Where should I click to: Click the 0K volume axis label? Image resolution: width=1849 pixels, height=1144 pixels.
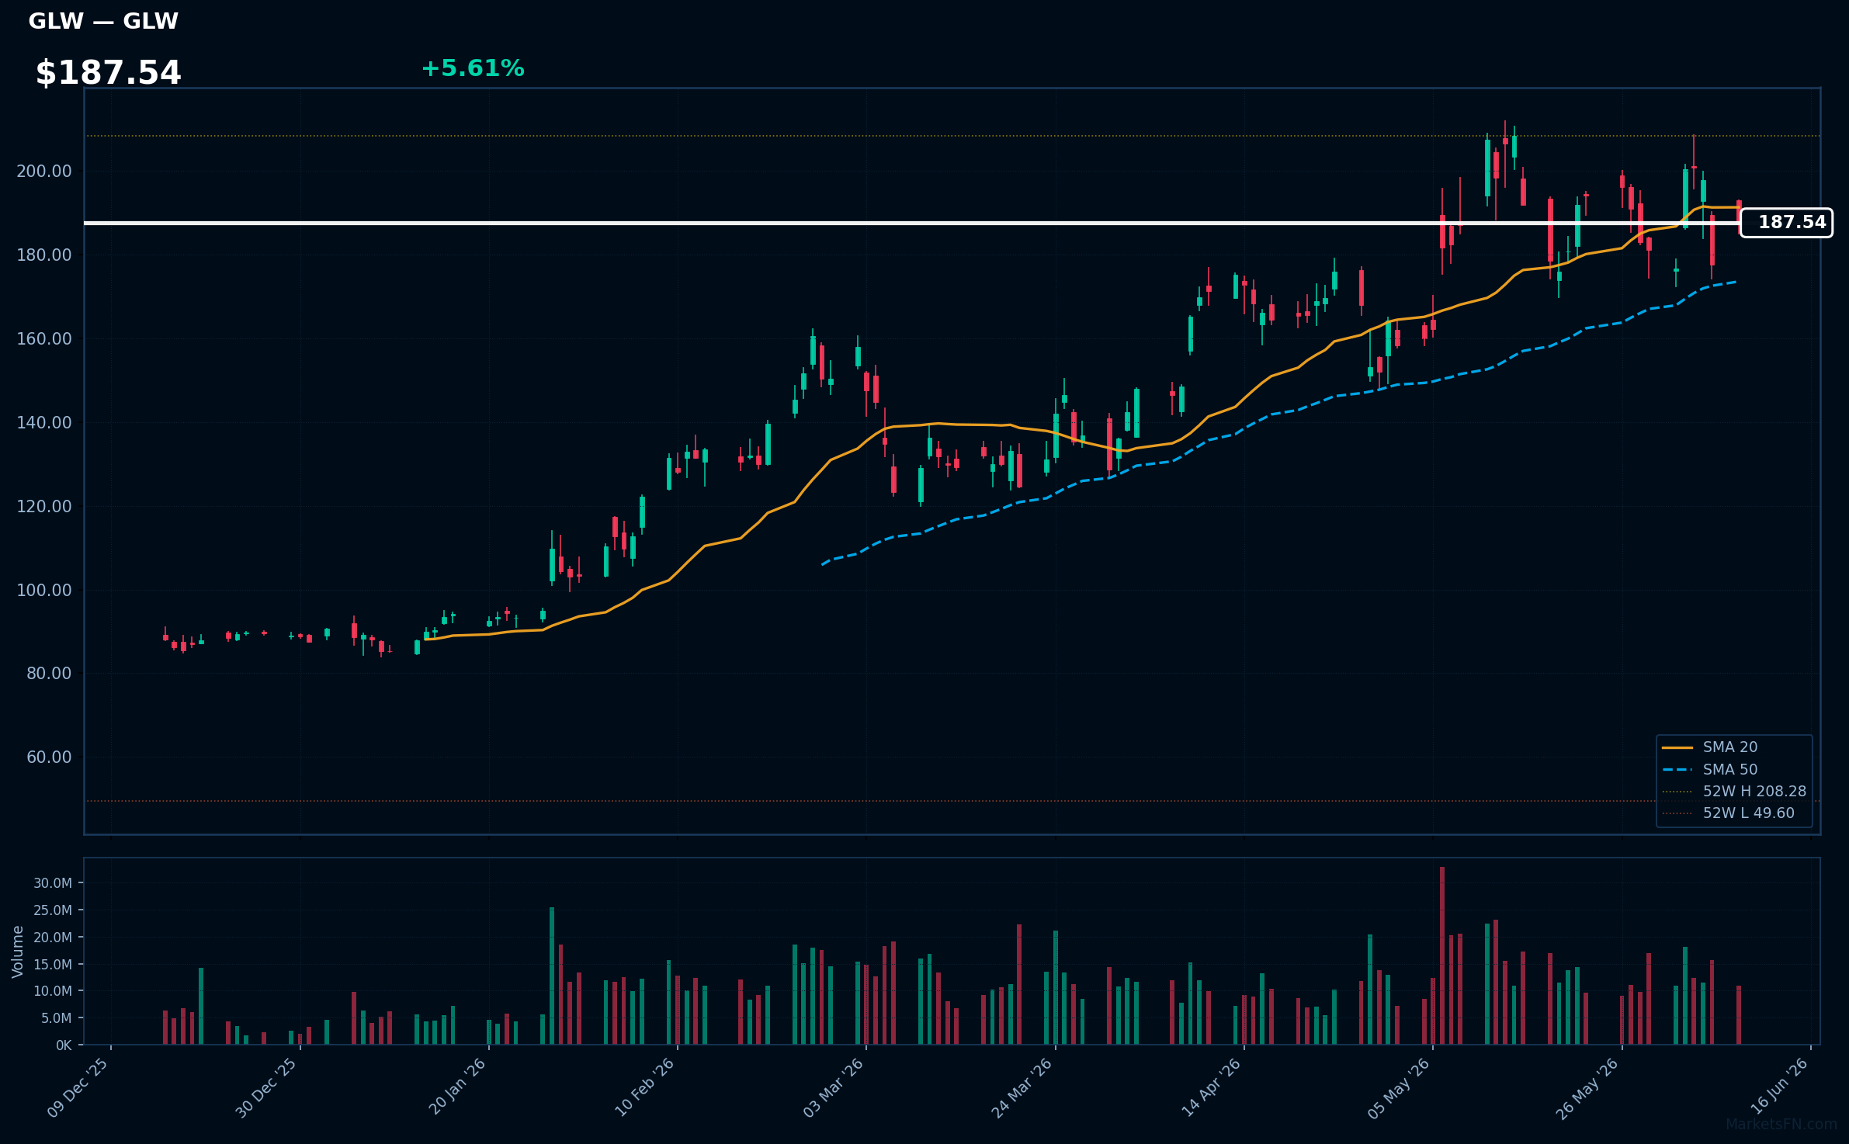[x=64, y=1045]
